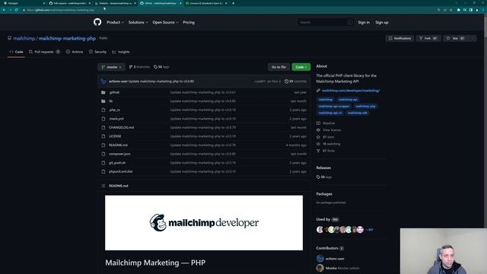
Task: Open the mailchimp-marketing-php repository link
Action: (67, 39)
